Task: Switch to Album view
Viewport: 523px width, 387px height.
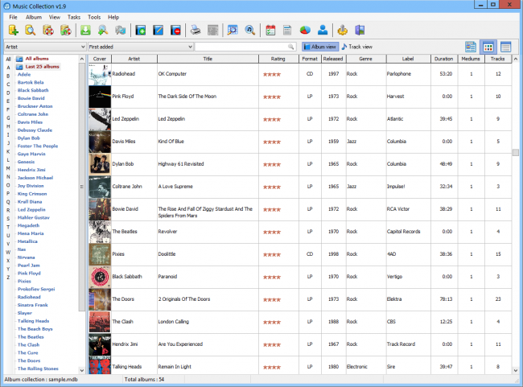Action: 319,47
